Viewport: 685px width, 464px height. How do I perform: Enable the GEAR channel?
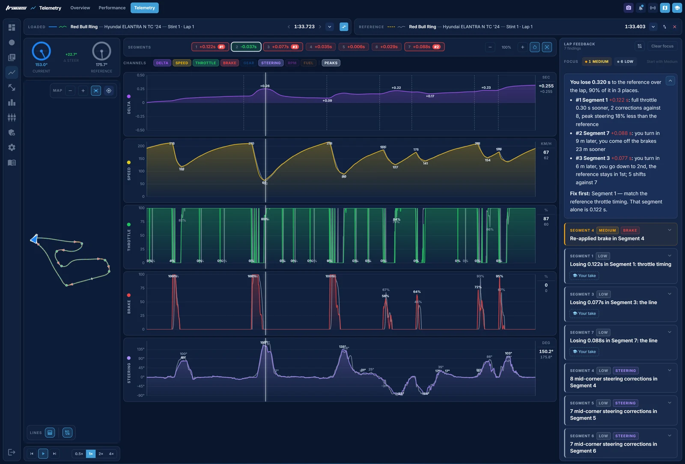coord(249,63)
